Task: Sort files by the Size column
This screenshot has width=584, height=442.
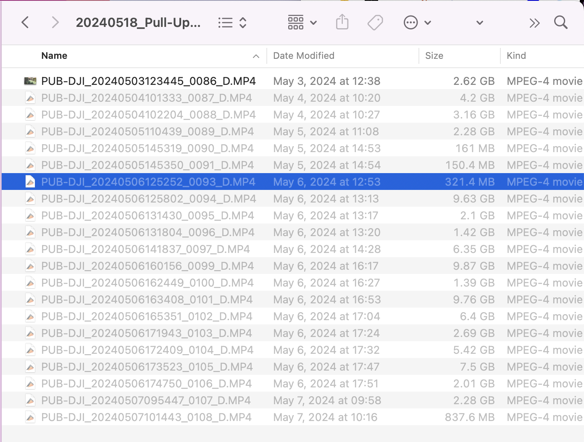Action: (x=434, y=55)
